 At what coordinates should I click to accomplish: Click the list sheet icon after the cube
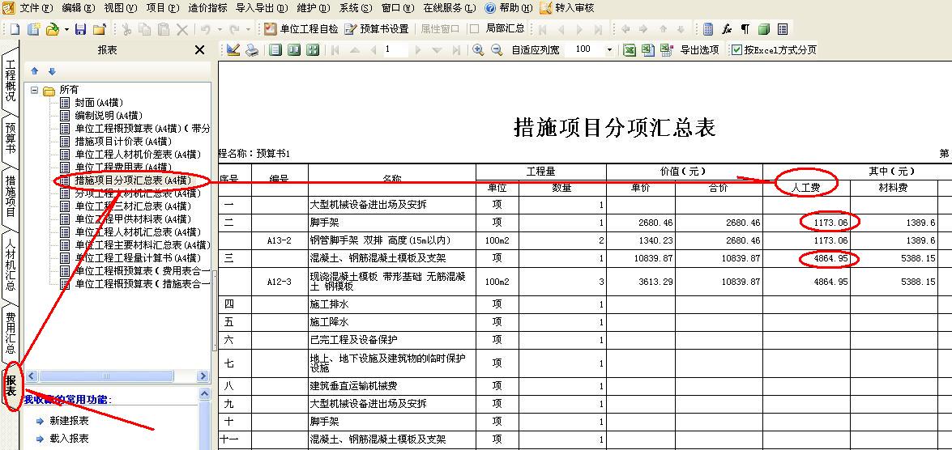pos(783,29)
